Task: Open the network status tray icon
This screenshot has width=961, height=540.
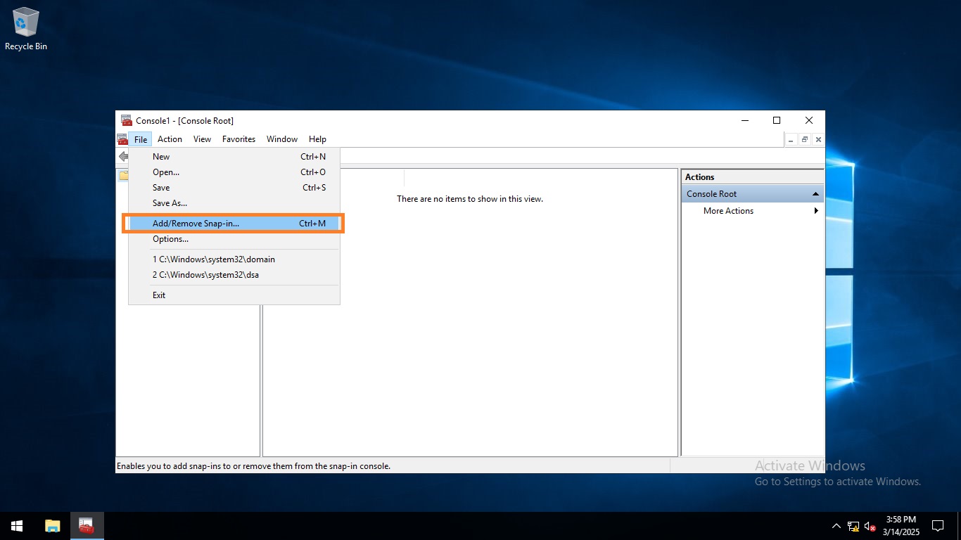Action: tap(853, 525)
